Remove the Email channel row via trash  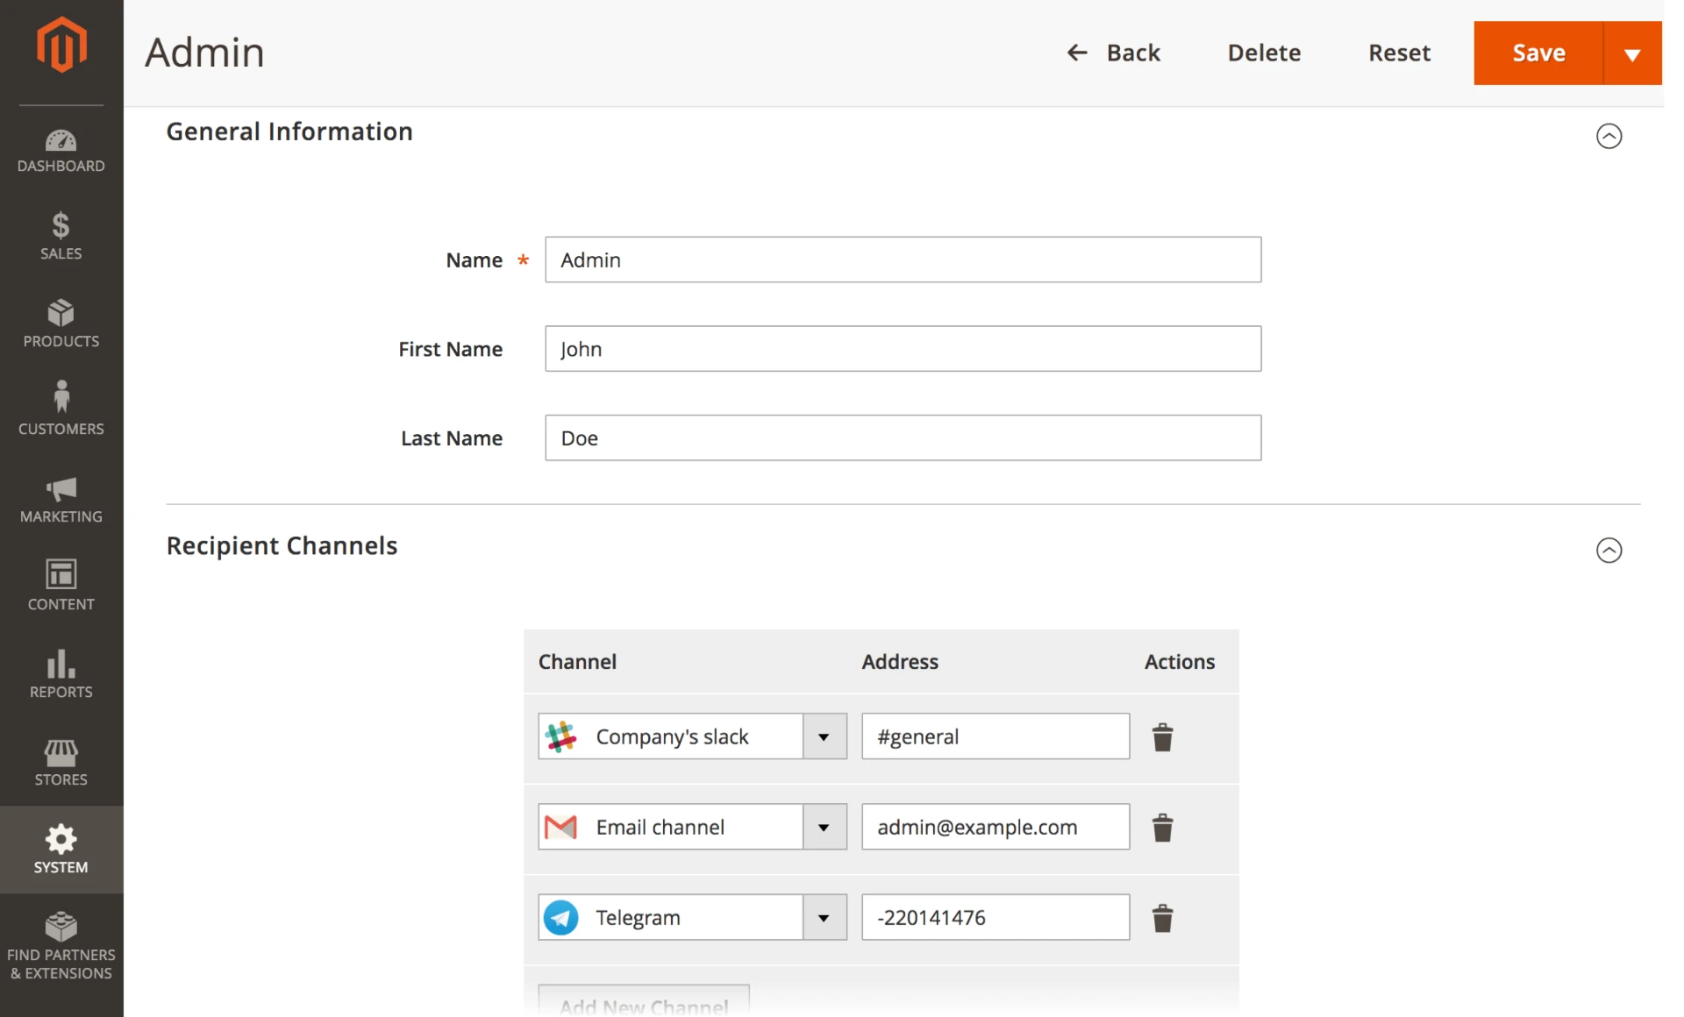1162,828
